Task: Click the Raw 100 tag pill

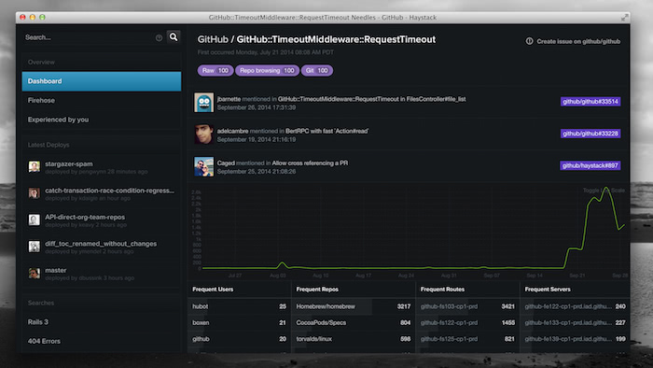Action: click(215, 70)
